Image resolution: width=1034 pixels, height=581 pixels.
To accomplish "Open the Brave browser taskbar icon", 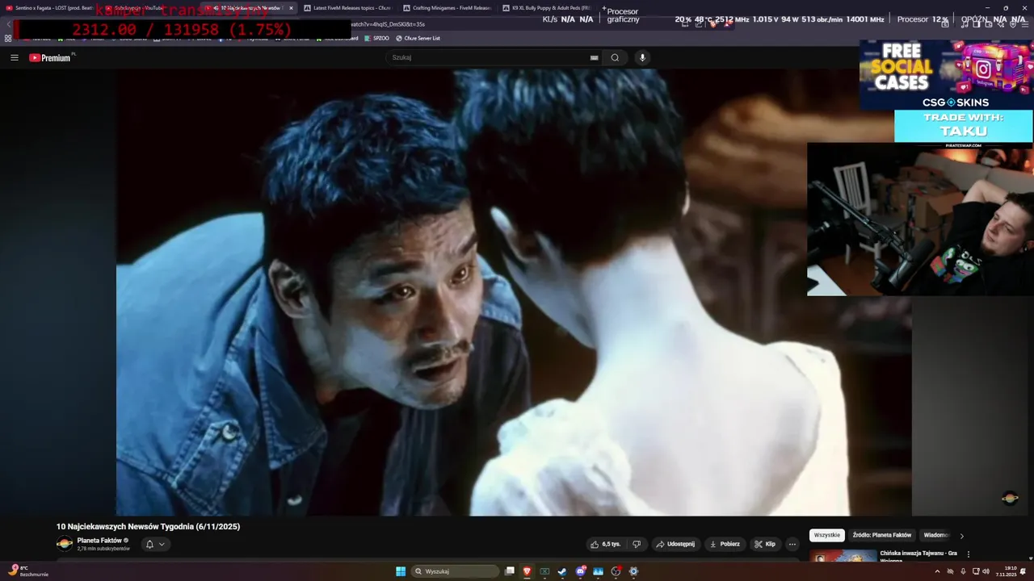I will point(527,571).
